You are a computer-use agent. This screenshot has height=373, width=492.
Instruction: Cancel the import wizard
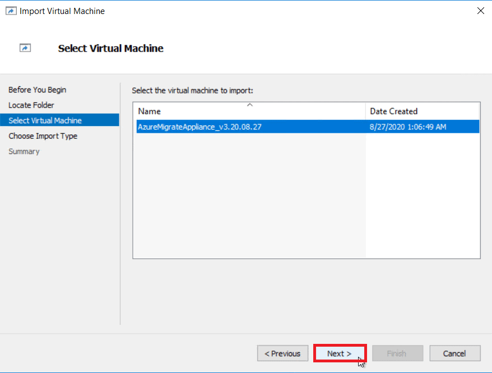[454, 353]
